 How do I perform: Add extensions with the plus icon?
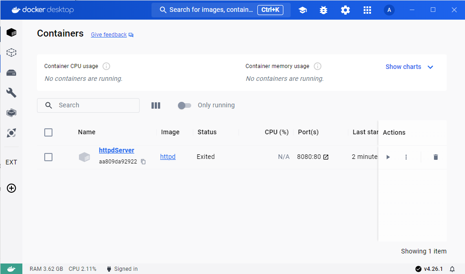point(11,188)
